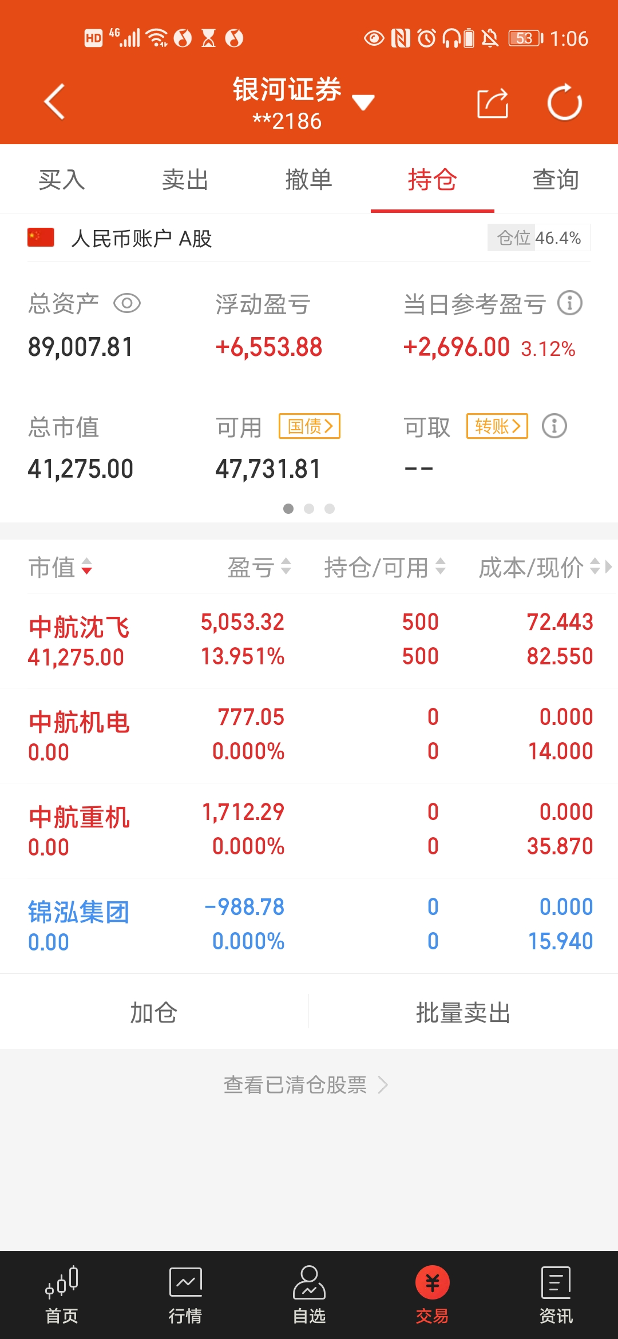Select the 中航沈飞 holding row

[x=309, y=640]
